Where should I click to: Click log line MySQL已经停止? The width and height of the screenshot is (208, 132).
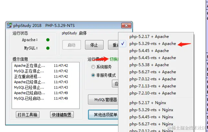[x=41, y=88]
